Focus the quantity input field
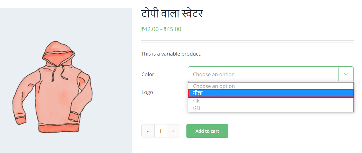The width and height of the screenshot is (362, 153). (x=161, y=131)
